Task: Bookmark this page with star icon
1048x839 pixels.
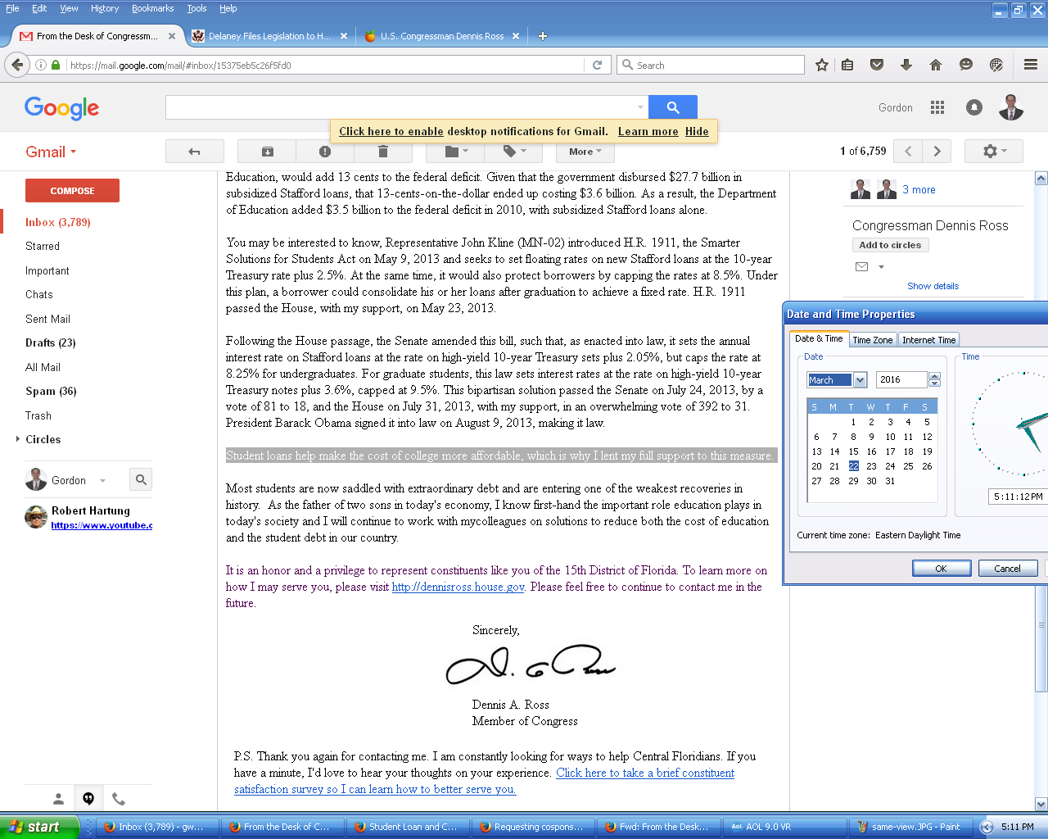Action: [821, 65]
